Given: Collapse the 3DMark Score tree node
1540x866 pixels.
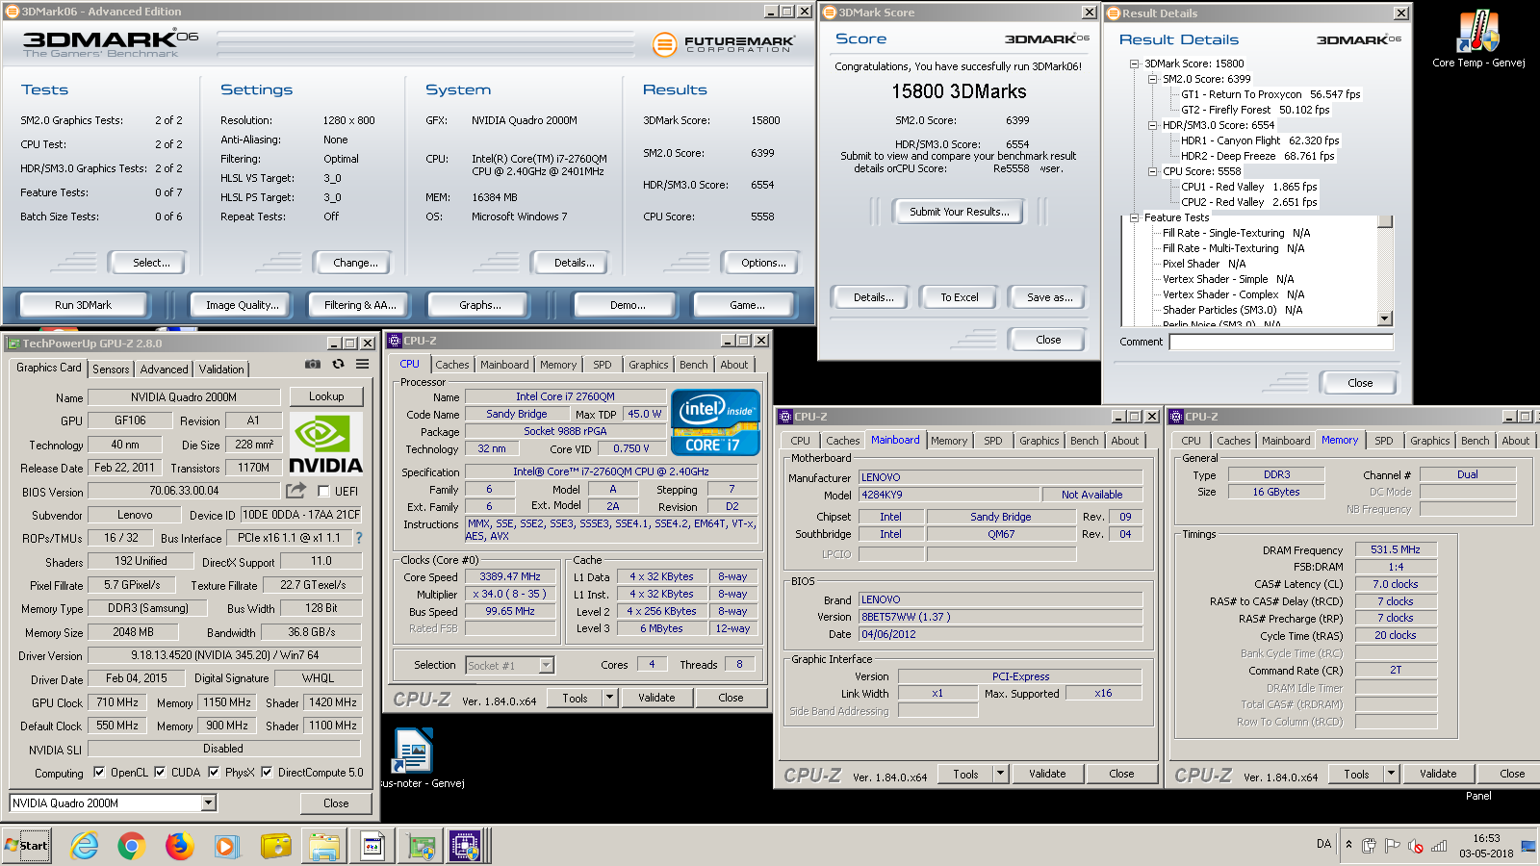Looking at the screenshot, I should pos(1134,64).
